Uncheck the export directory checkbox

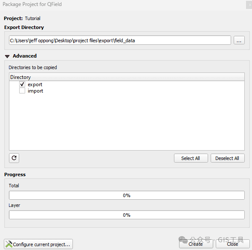(22, 84)
